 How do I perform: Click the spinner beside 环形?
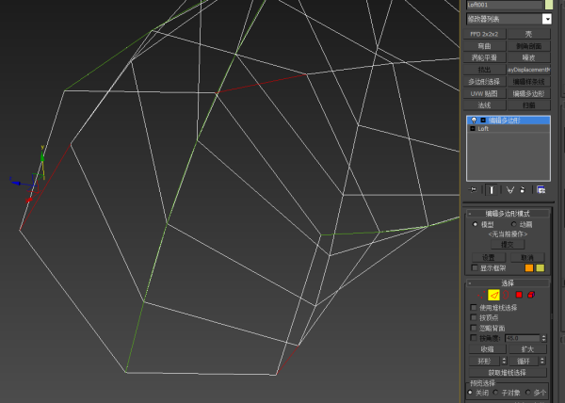pos(504,361)
